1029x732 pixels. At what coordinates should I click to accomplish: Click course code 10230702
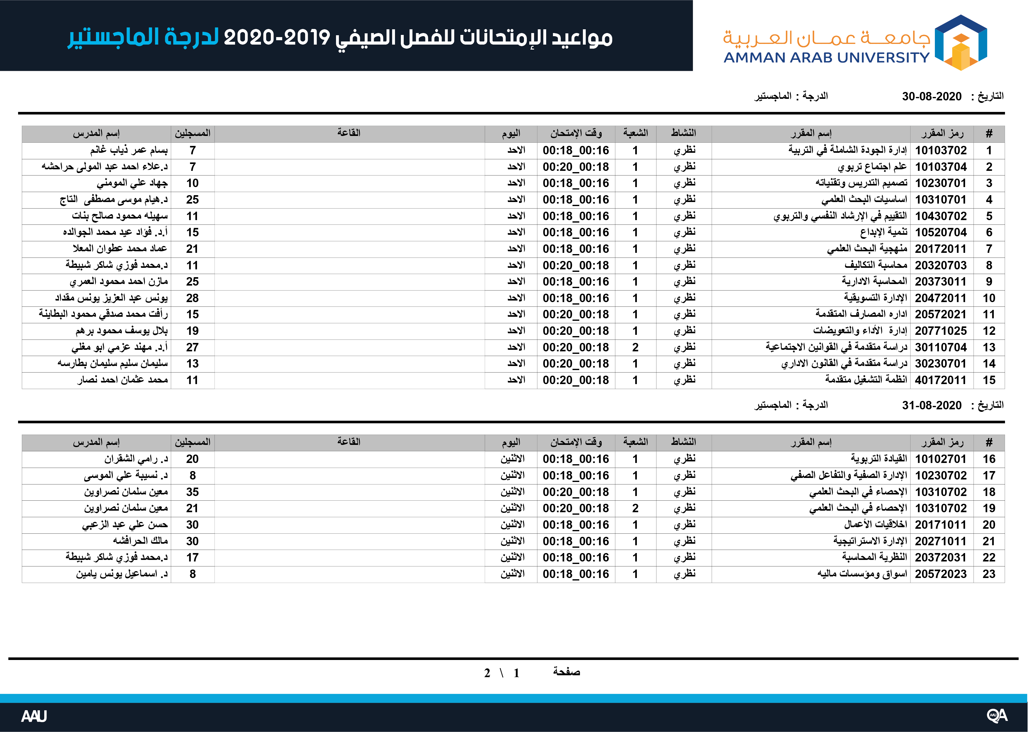tap(941, 476)
